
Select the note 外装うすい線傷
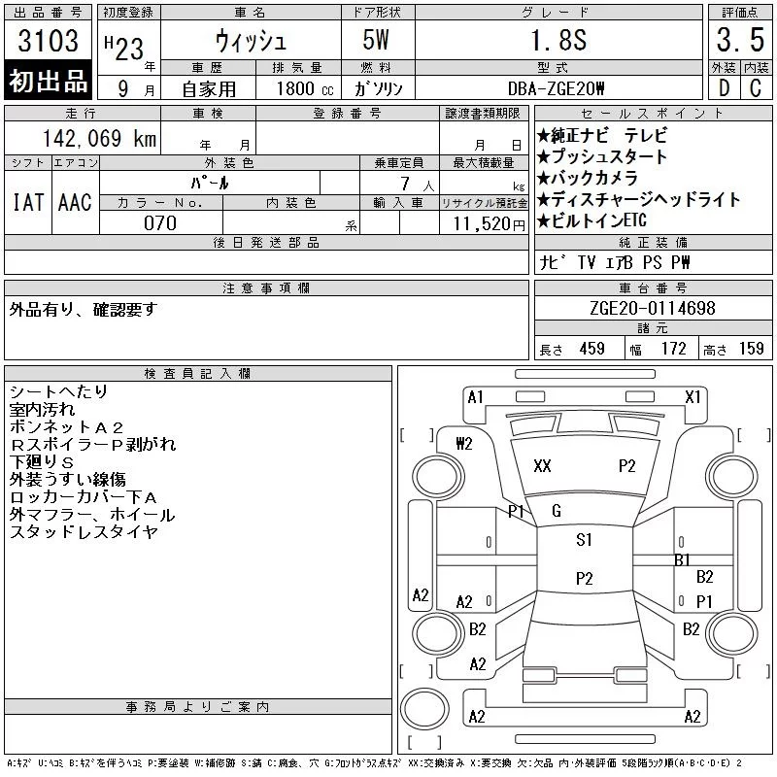[x=67, y=480]
